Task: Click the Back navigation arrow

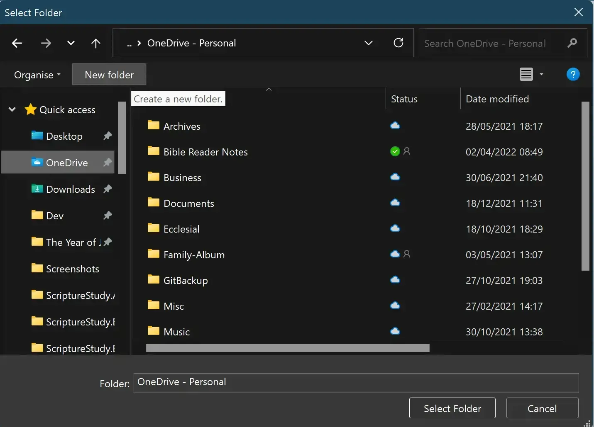Action: click(17, 43)
